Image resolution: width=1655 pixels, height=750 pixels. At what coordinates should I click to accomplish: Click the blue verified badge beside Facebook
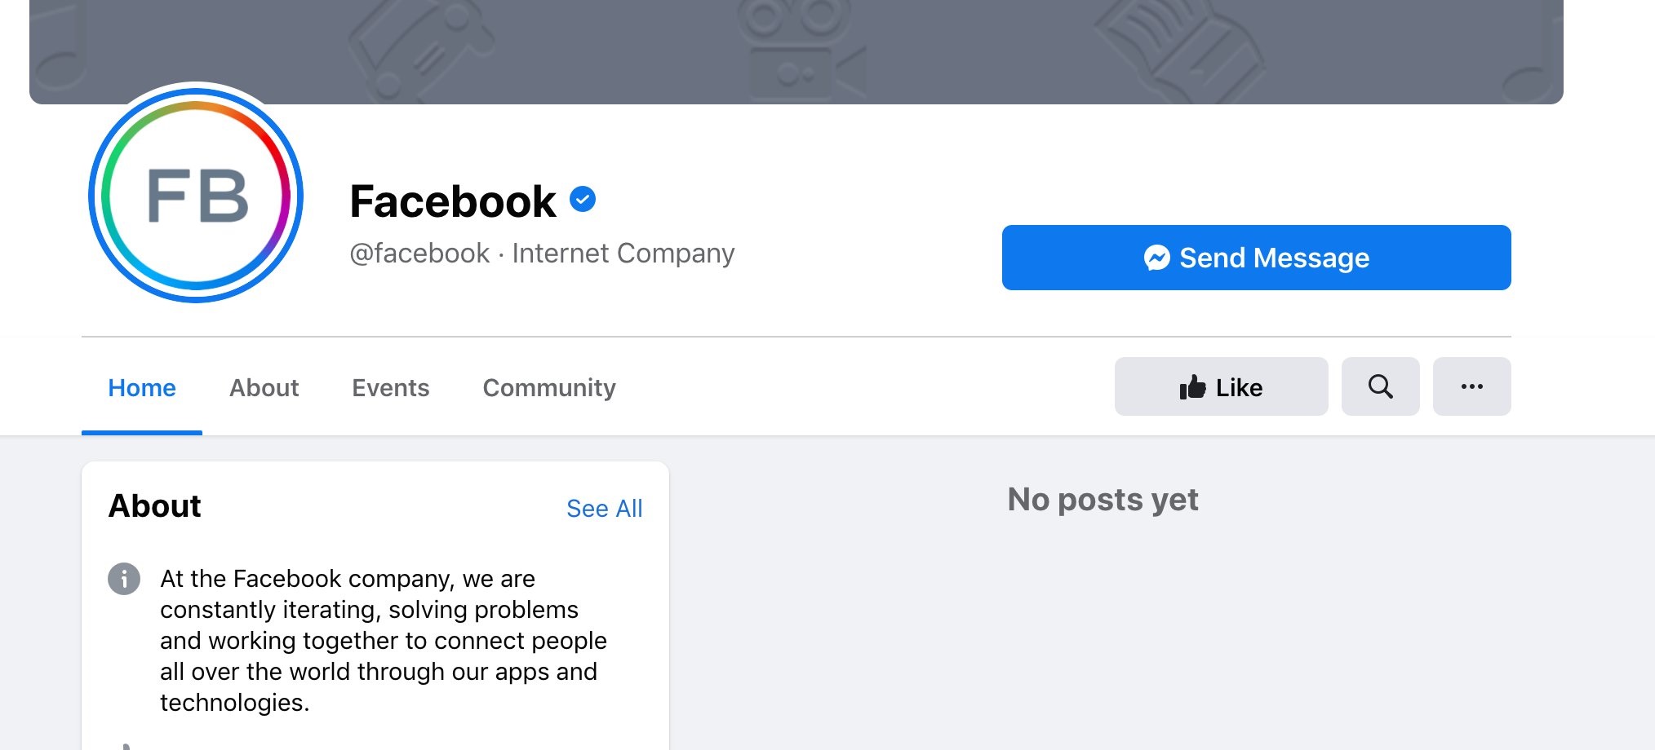click(583, 199)
